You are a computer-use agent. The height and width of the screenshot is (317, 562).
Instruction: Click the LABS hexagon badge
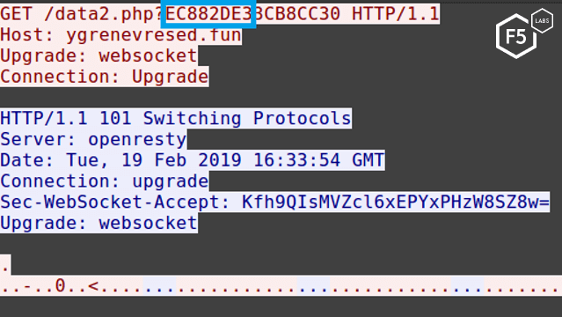pyautogui.click(x=542, y=20)
